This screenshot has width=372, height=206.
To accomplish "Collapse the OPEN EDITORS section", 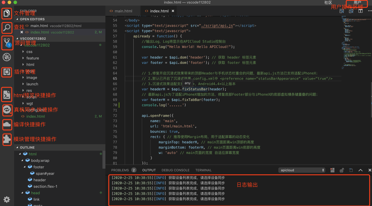I will click(60, 19).
